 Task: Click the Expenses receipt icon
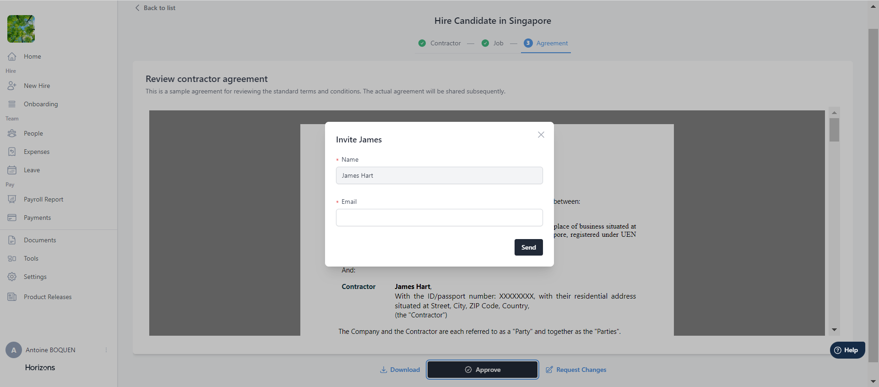(12, 152)
